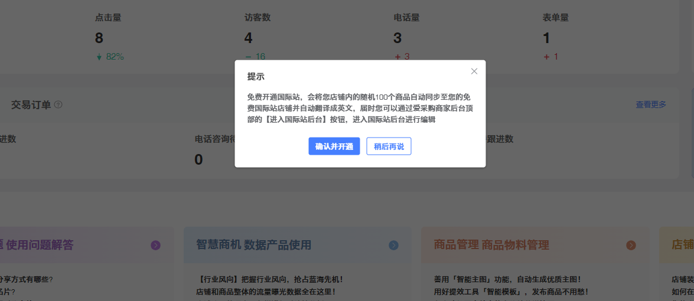This screenshot has height=301, width=694.
Task: Click the blue arrow on 智慧商机 card
Action: tap(393, 246)
